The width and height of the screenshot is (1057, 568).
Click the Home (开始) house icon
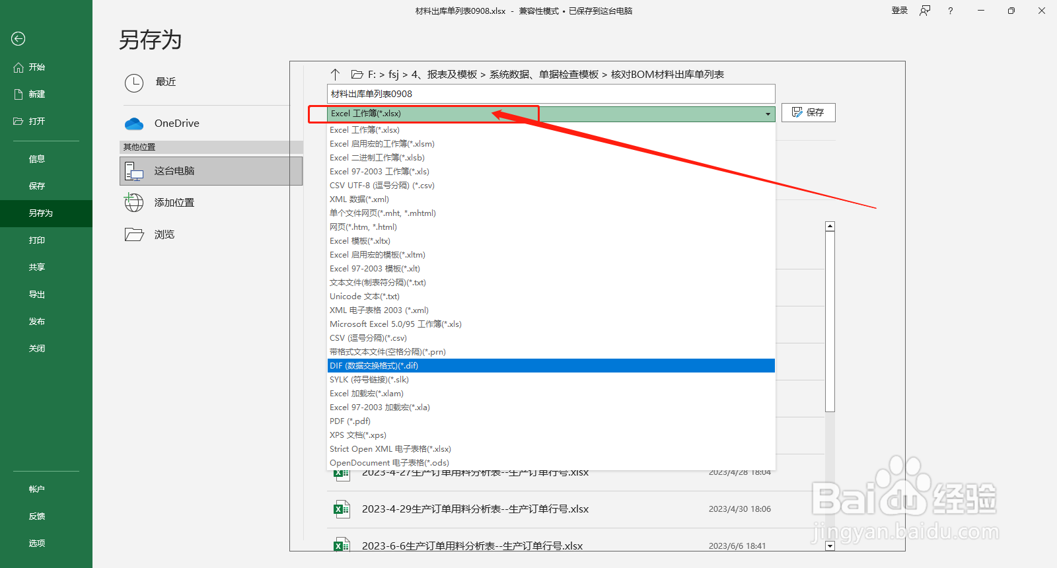18,67
